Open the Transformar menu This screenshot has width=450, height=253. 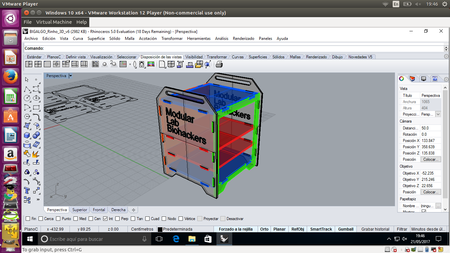click(x=172, y=39)
